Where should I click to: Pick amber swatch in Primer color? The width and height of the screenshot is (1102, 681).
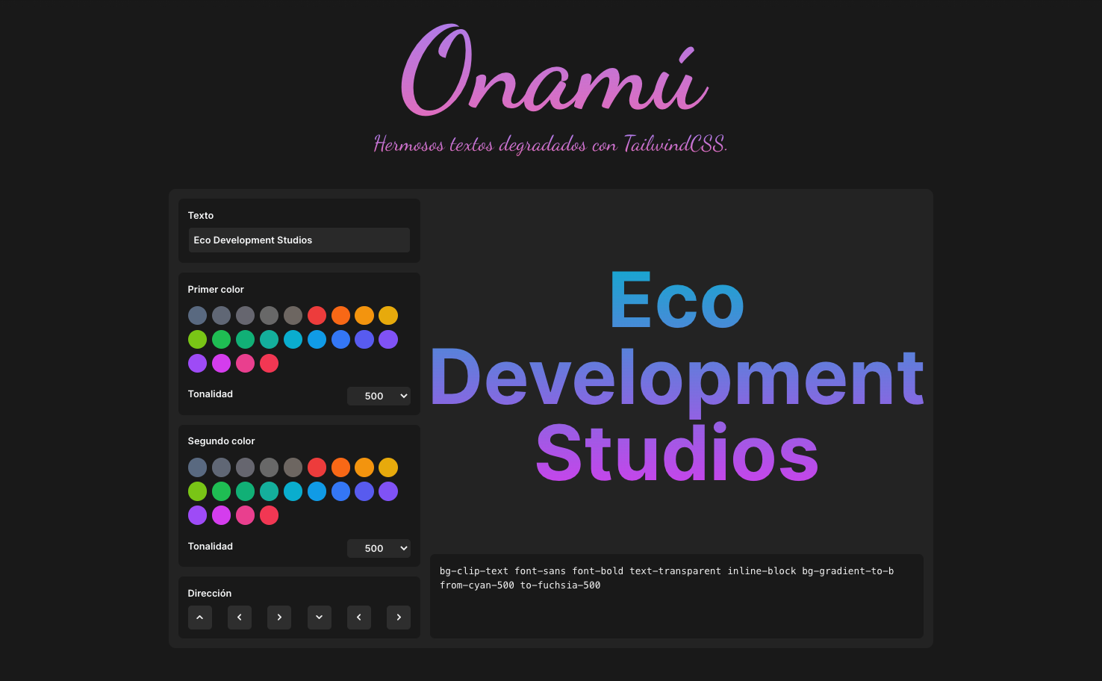tap(364, 315)
